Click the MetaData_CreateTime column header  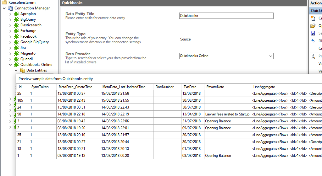75,87
